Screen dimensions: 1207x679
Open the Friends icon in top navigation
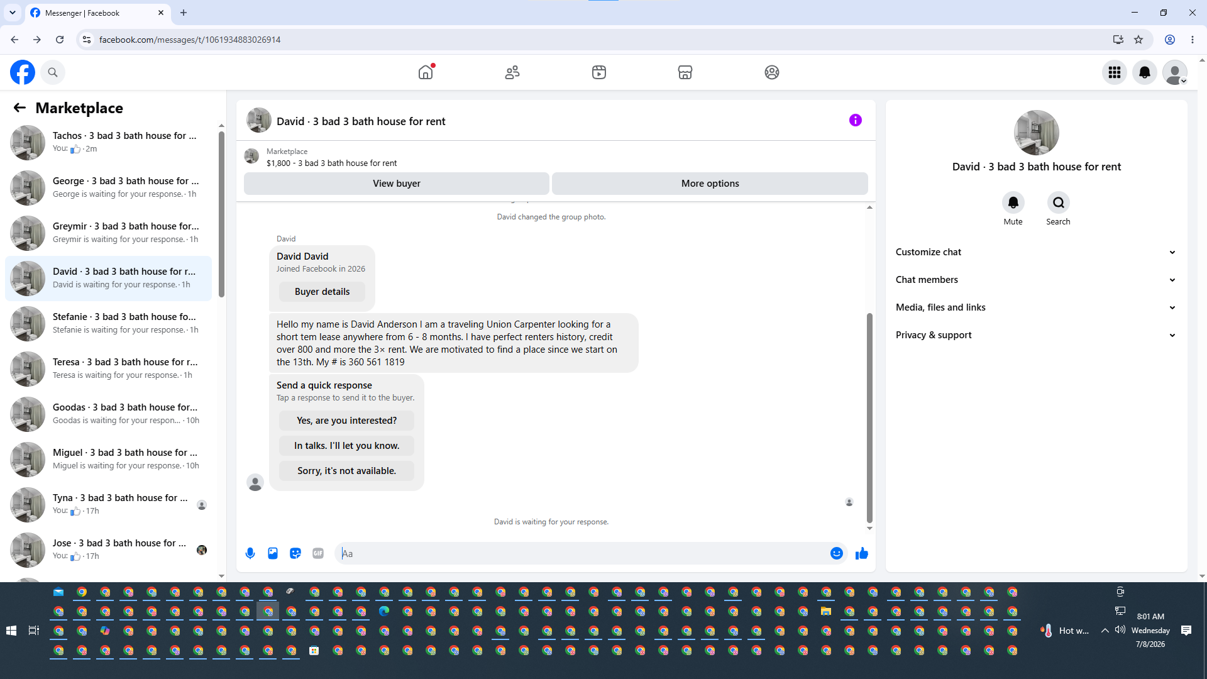click(512, 72)
